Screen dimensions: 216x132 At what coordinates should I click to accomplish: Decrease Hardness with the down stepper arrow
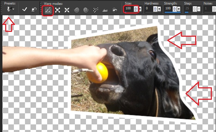coord(155,10)
